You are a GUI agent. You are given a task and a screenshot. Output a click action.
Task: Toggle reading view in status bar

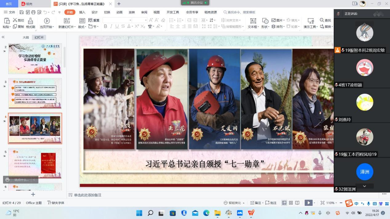[297, 203]
